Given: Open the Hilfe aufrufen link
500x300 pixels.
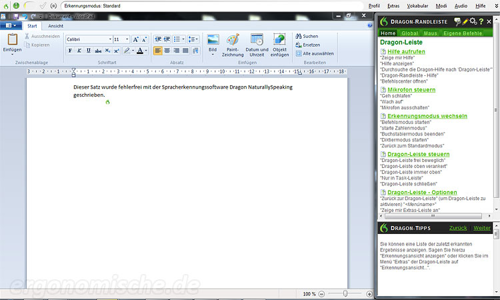Looking at the screenshot, I should [x=406, y=51].
